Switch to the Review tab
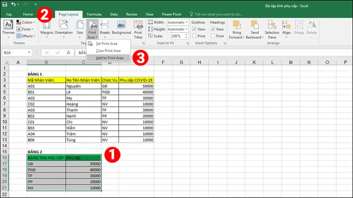Viewport: 353px width, 198px height. tap(131, 14)
